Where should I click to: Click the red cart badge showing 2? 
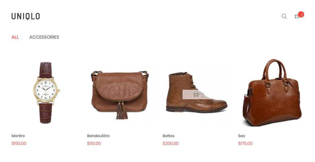click(301, 15)
